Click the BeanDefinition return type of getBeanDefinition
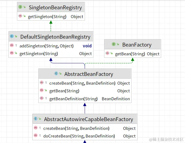The height and width of the screenshot is (143, 185). (x=116, y=99)
